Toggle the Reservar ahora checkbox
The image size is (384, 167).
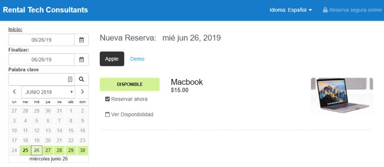pyautogui.click(x=107, y=99)
